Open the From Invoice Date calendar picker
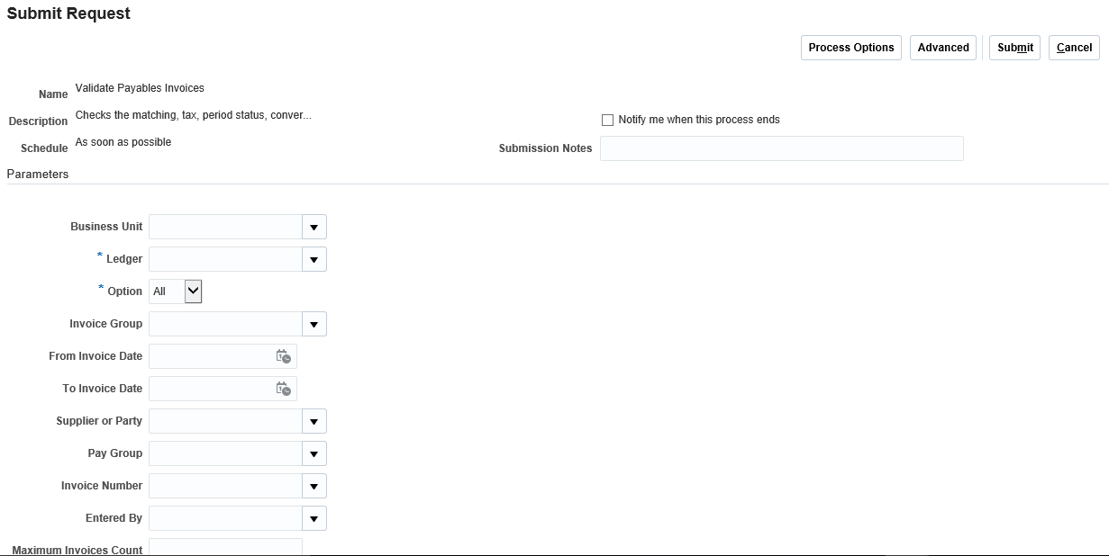The image size is (1109, 556). (x=284, y=356)
